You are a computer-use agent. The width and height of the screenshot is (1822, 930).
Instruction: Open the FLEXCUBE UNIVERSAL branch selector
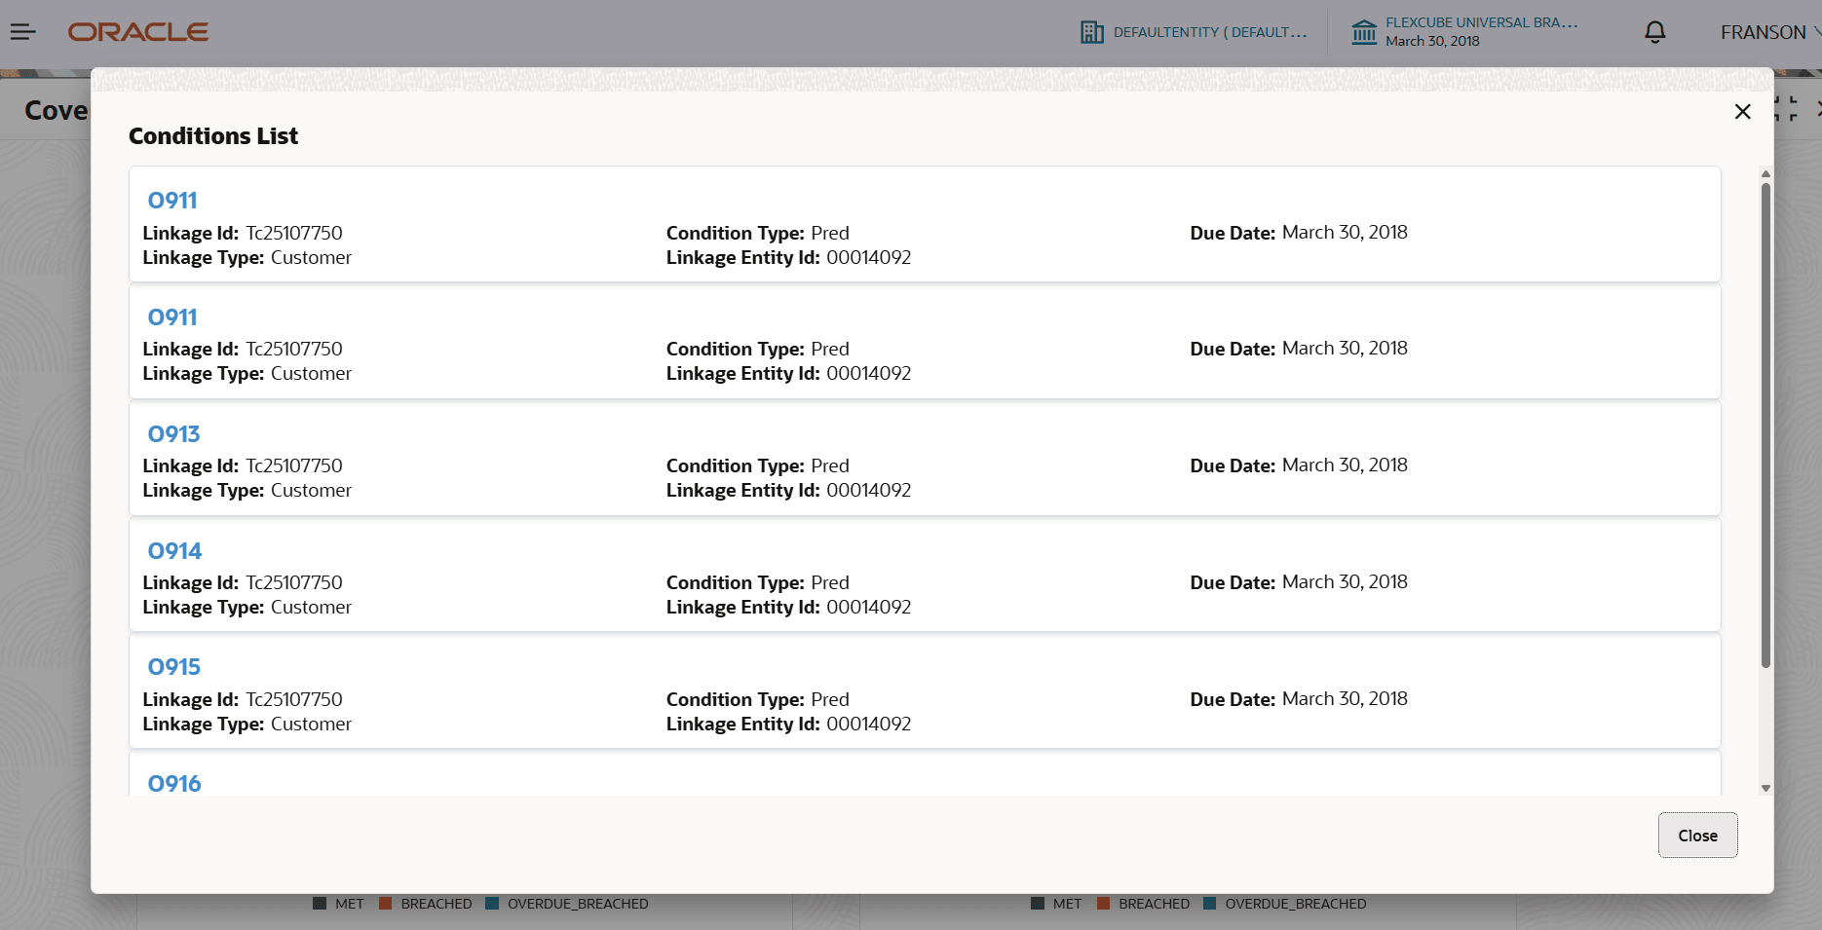[x=1481, y=22]
